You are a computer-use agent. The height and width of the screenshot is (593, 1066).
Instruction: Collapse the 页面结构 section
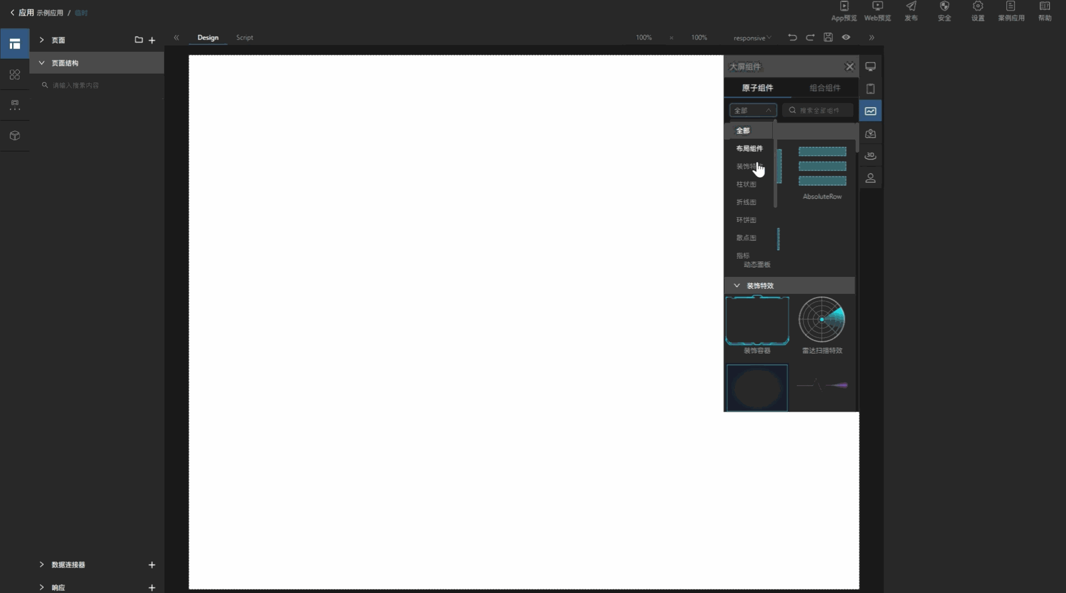pyautogui.click(x=41, y=63)
